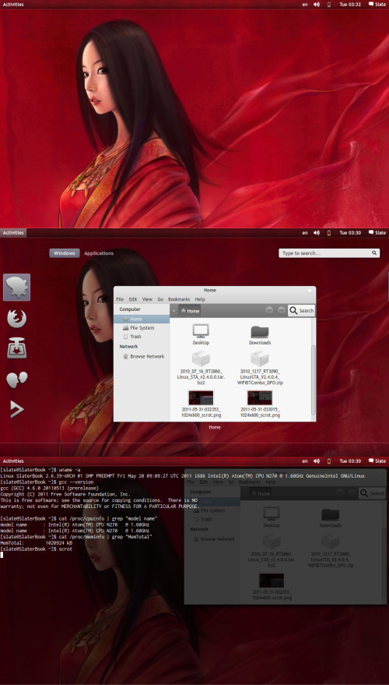
Task: Select the 2010_1217_RT3090 zip archive in overview window
Action: (x=260, y=359)
